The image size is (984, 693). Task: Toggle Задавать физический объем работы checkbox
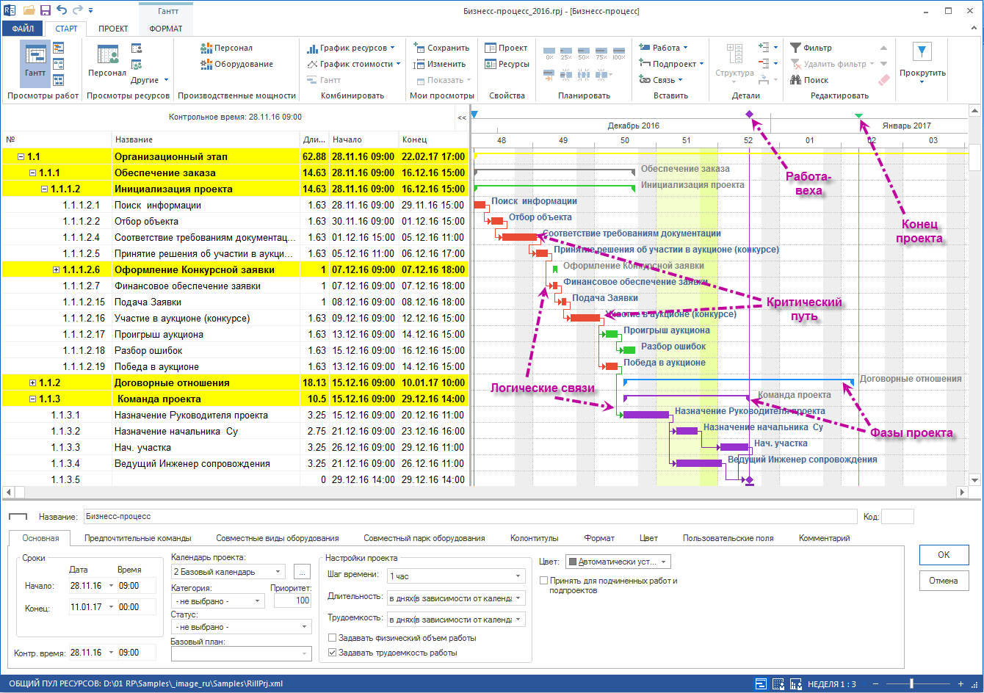[x=333, y=638]
